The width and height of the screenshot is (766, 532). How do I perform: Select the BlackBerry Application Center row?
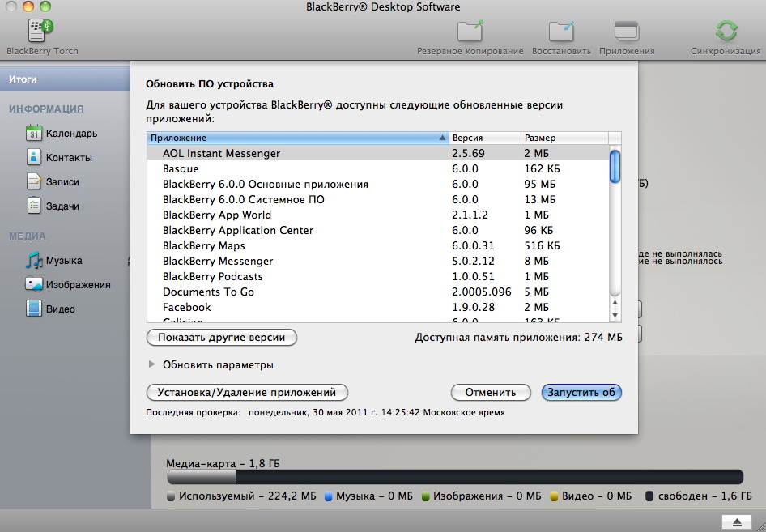[x=378, y=231]
